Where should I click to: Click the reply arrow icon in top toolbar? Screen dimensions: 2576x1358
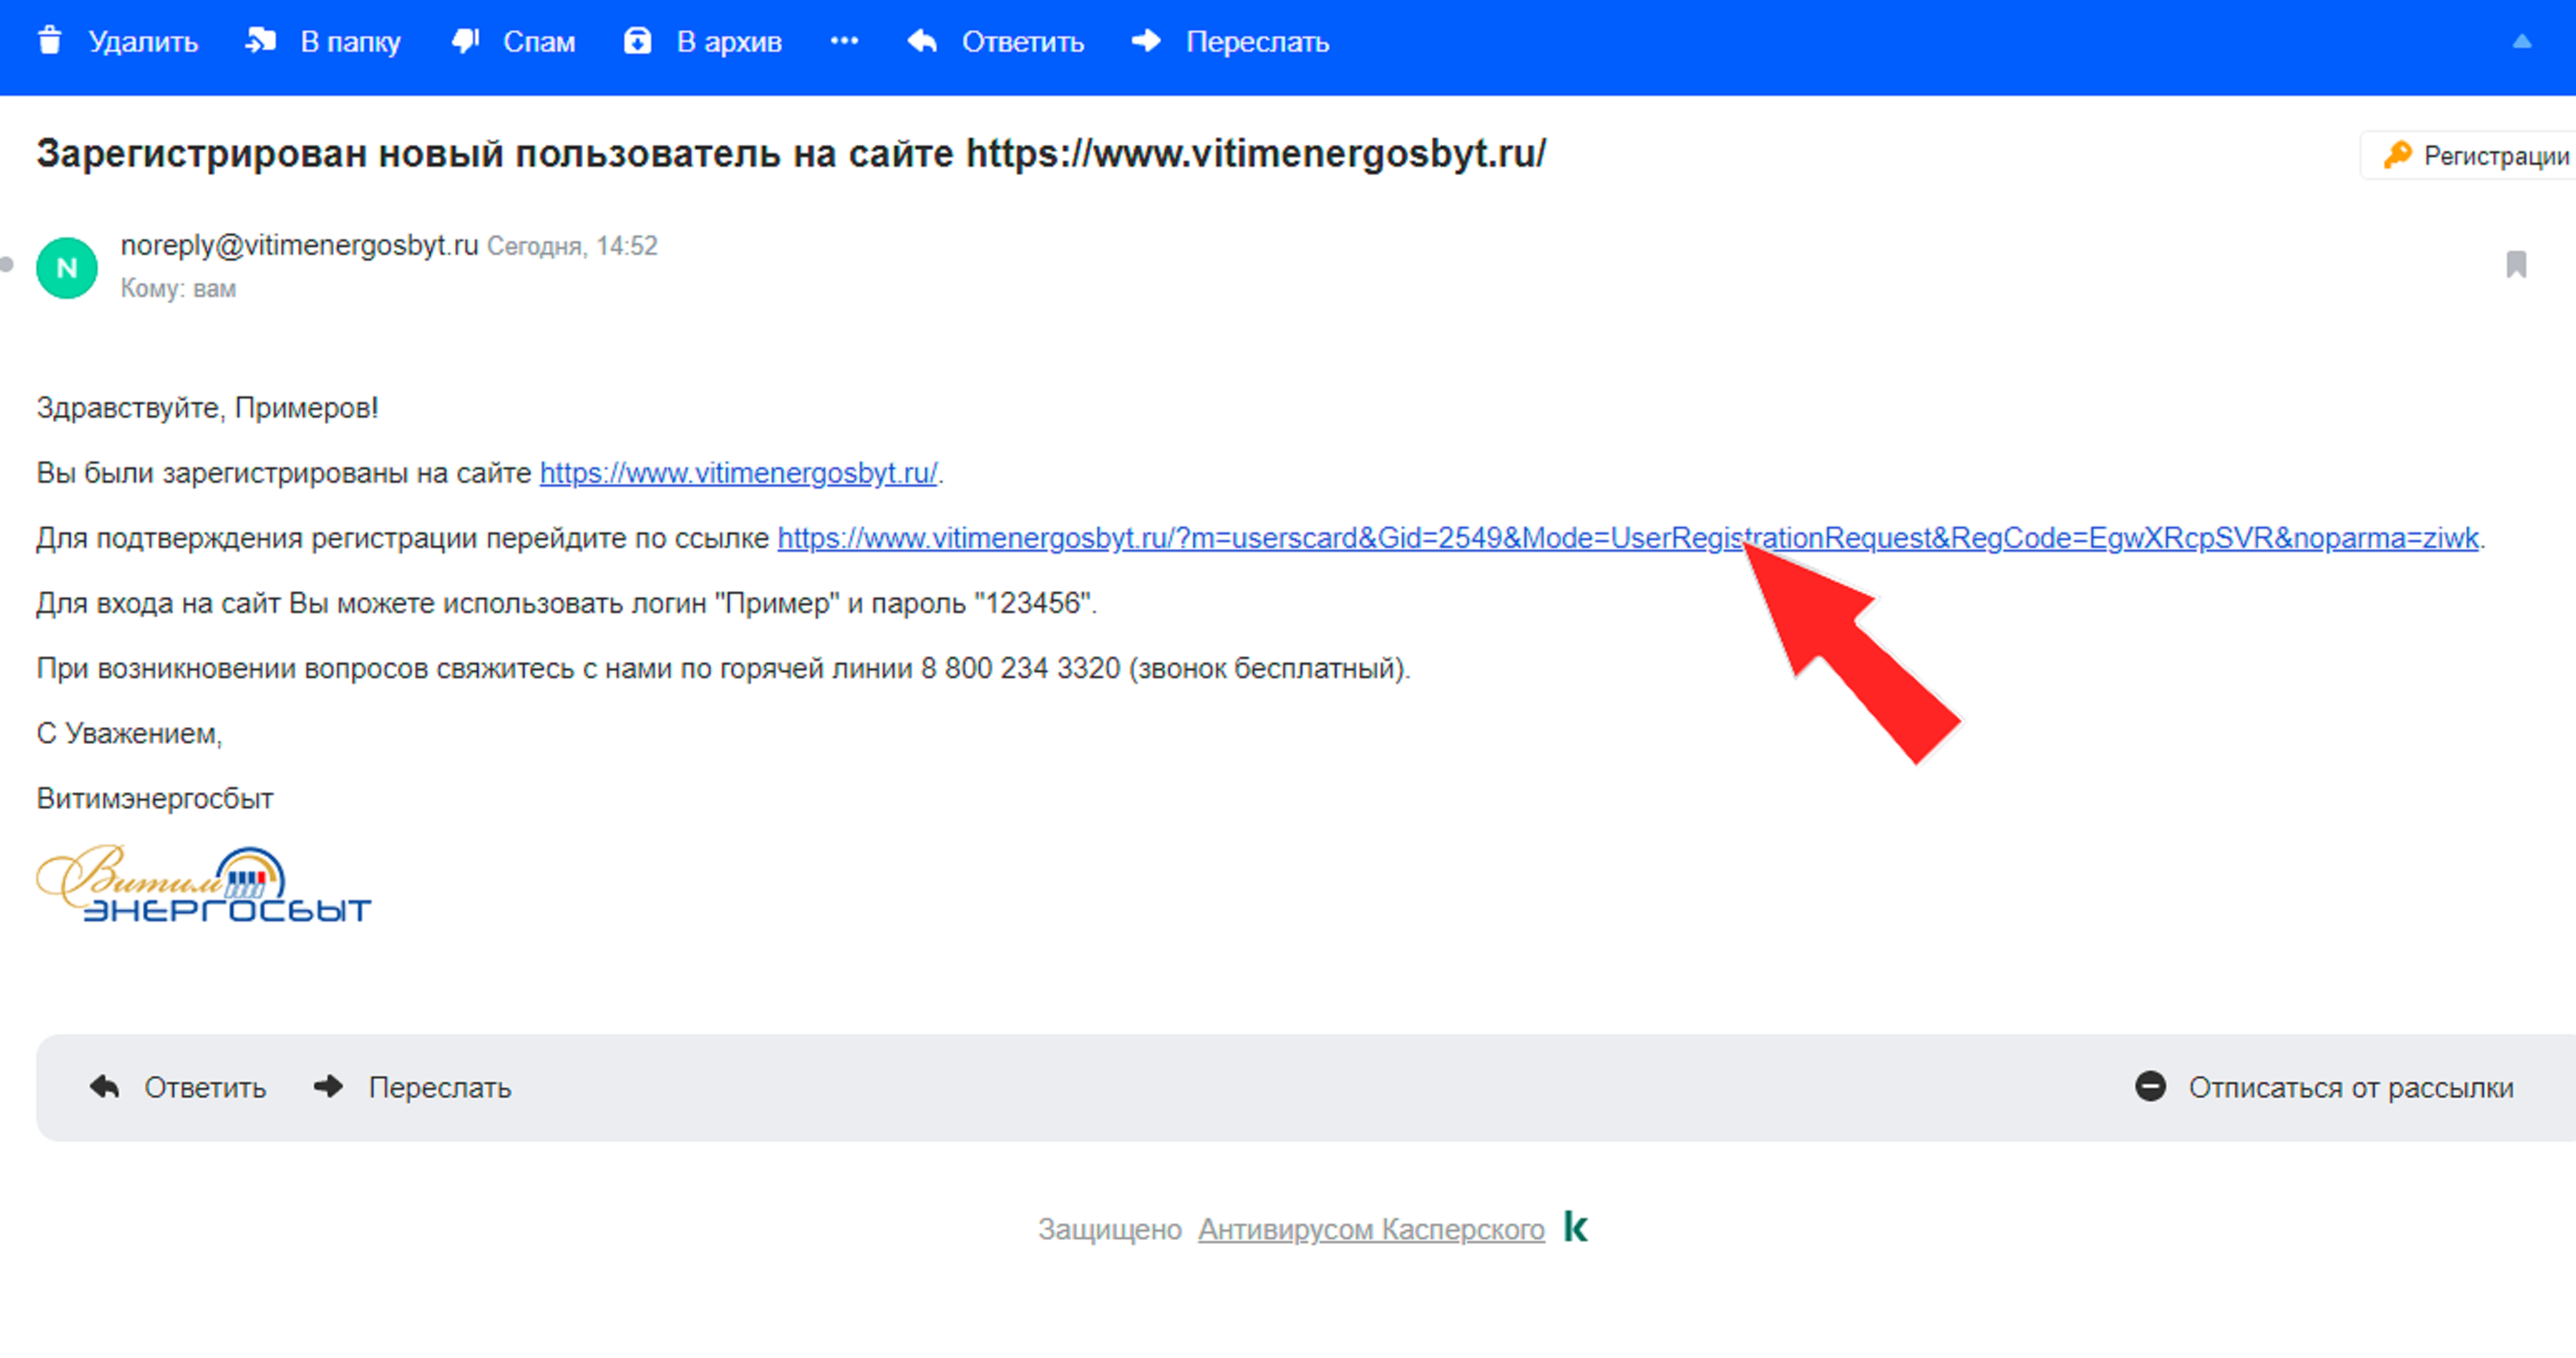[x=922, y=42]
